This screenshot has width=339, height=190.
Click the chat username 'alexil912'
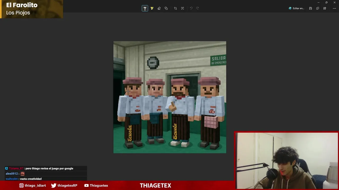click(x=12, y=174)
